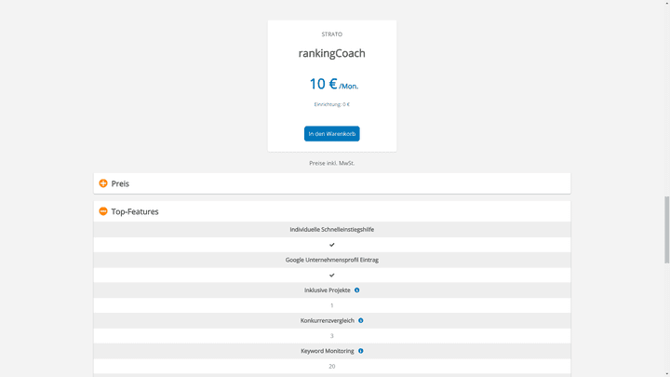
Task: Click 'Individuelle Schnelleinstiegshilfe' feature row
Action: (331, 230)
